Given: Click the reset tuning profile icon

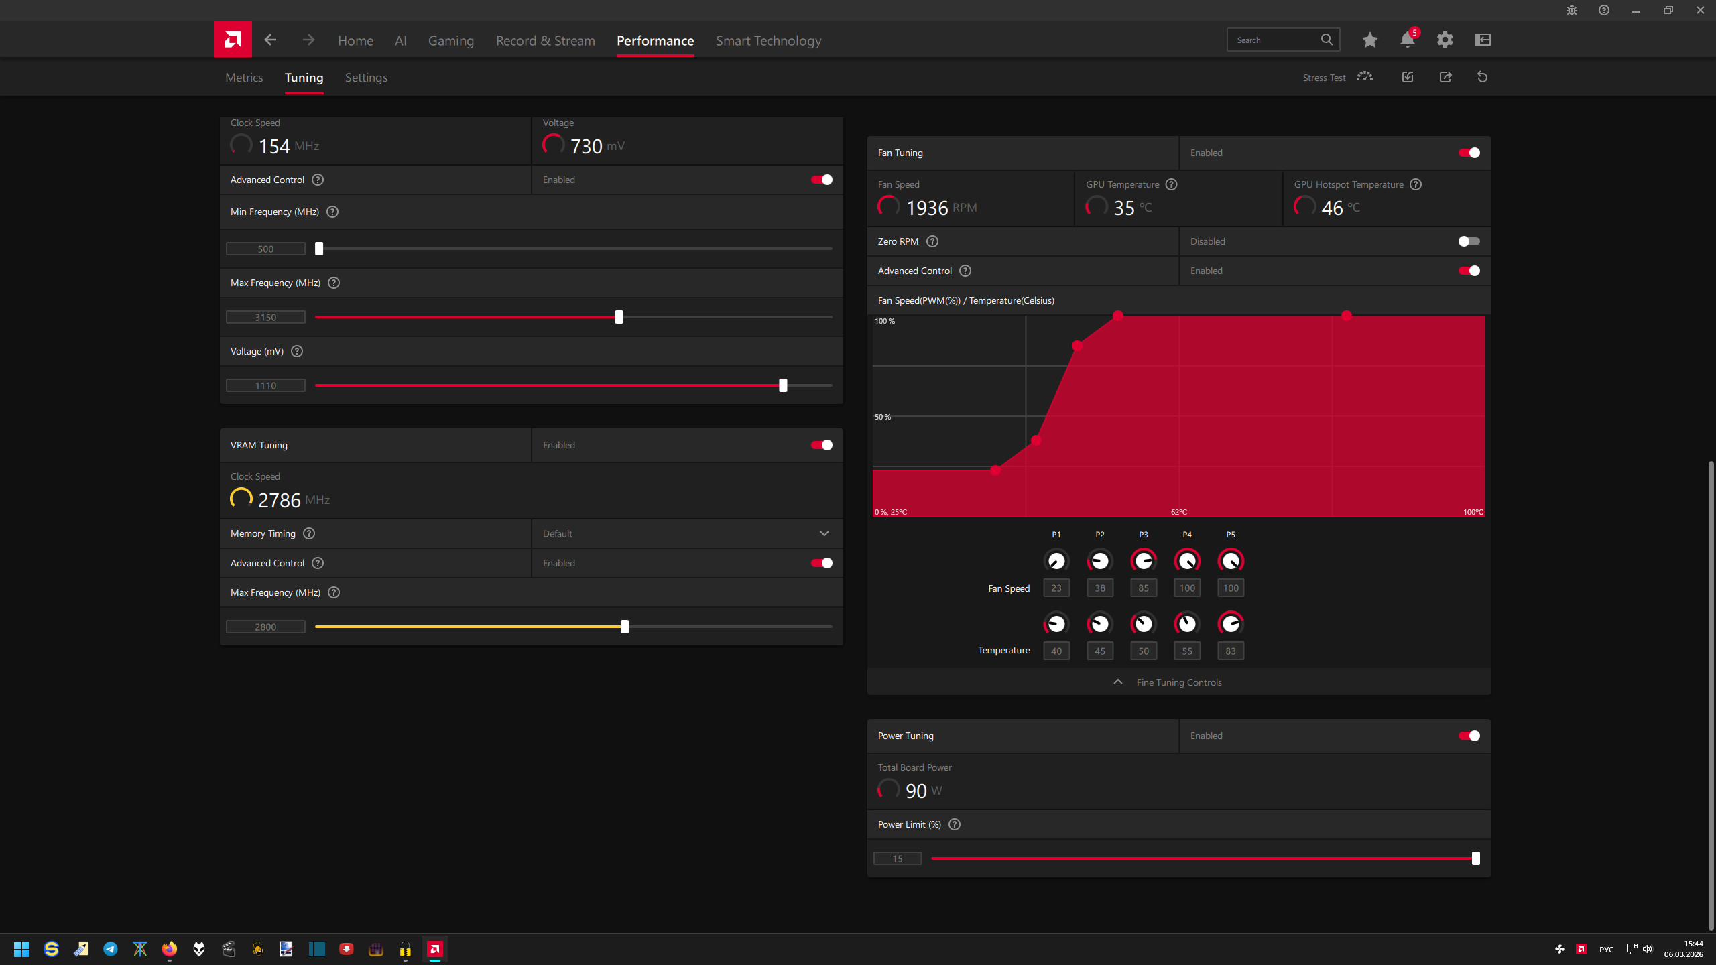Looking at the screenshot, I should coord(1482,78).
